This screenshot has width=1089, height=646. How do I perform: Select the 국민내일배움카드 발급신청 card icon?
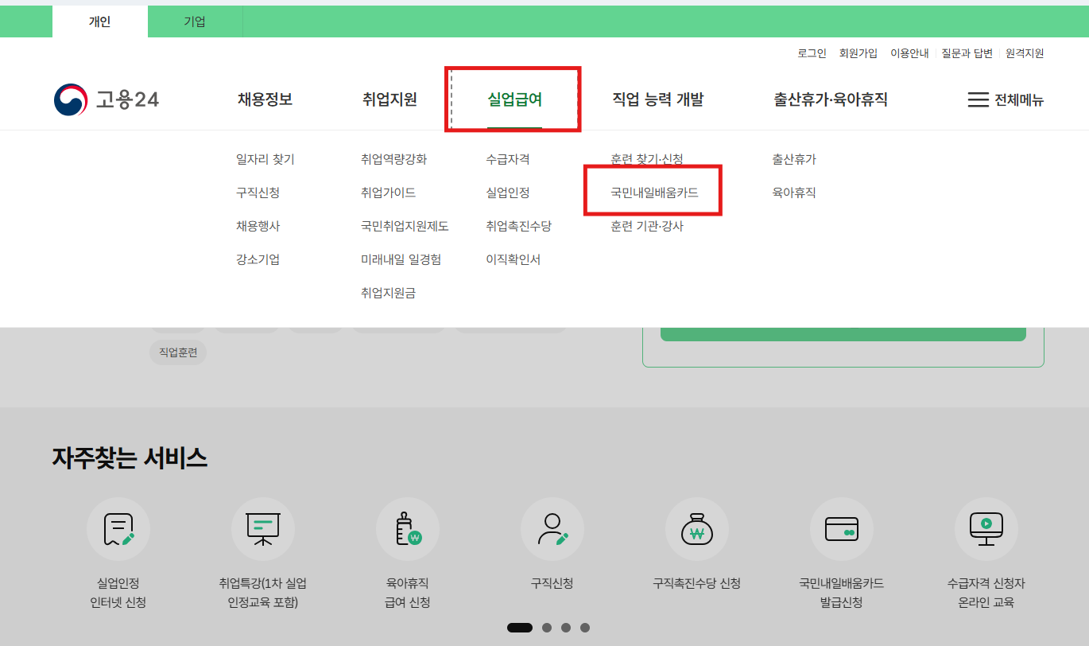[x=841, y=528]
